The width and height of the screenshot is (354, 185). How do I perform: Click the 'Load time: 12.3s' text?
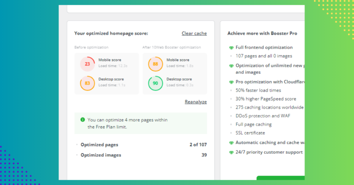tap(113, 66)
